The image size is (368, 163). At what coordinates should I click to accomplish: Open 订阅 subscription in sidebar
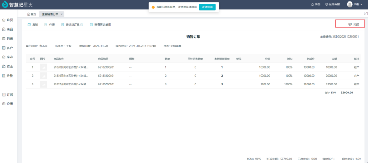[8, 95]
